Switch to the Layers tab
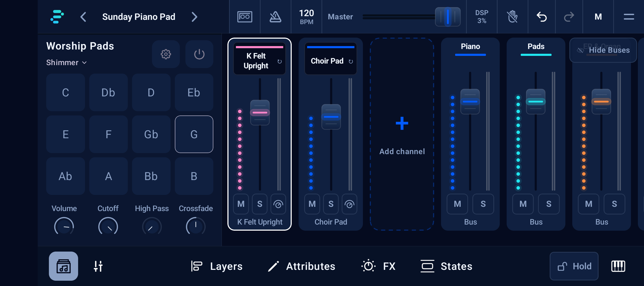This screenshot has height=286, width=644. [x=217, y=266]
